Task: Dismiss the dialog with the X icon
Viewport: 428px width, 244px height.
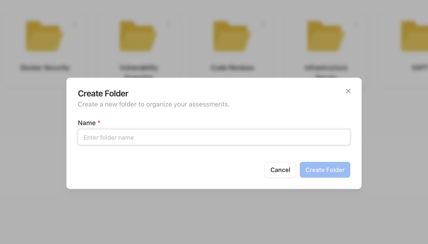Action: coord(348,91)
